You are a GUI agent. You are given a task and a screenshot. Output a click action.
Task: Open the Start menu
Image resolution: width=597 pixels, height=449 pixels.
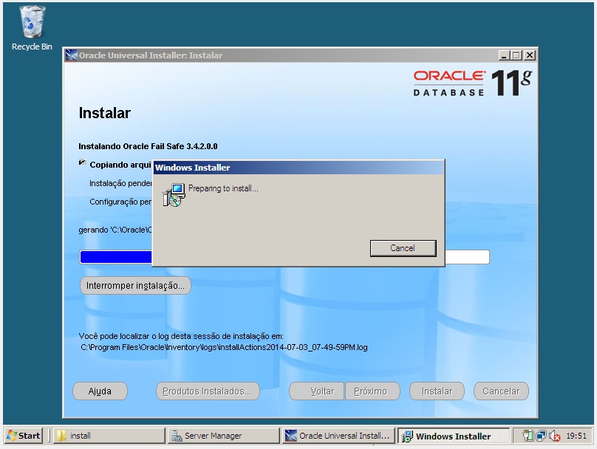[x=22, y=436]
